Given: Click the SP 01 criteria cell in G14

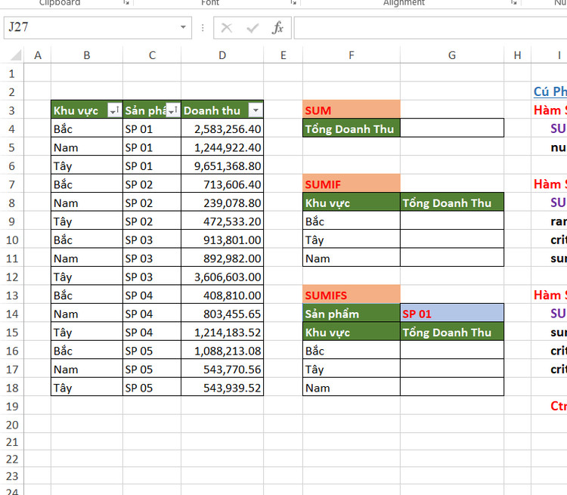Looking at the screenshot, I should click(x=452, y=314).
